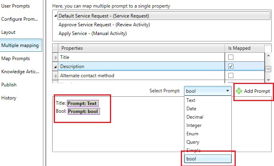Choose Integer in the dropdown list
Image resolution: width=274 pixels, height=166 pixels.
click(194, 125)
